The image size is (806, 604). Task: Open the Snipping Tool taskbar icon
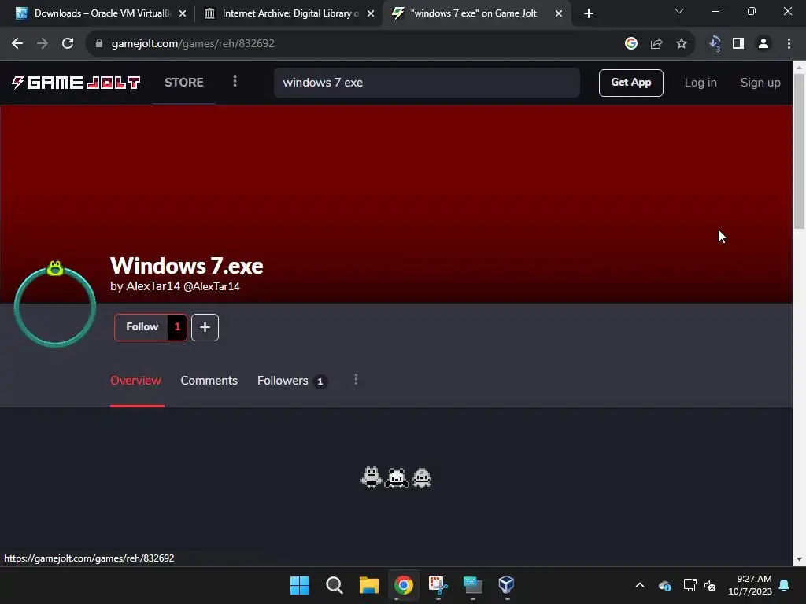coord(438,585)
